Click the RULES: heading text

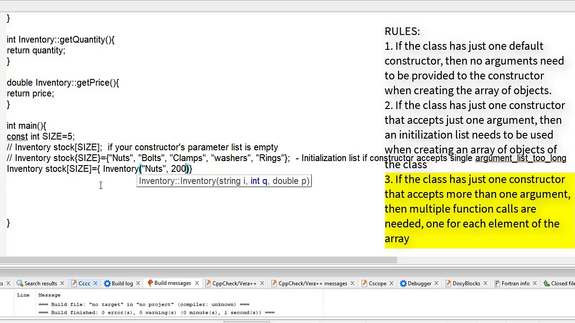point(402,31)
